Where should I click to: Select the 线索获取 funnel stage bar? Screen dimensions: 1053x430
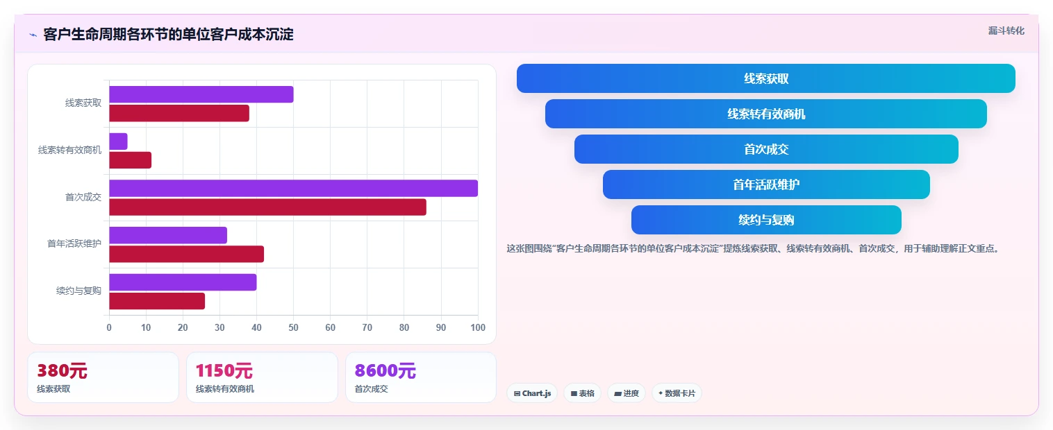(x=765, y=78)
